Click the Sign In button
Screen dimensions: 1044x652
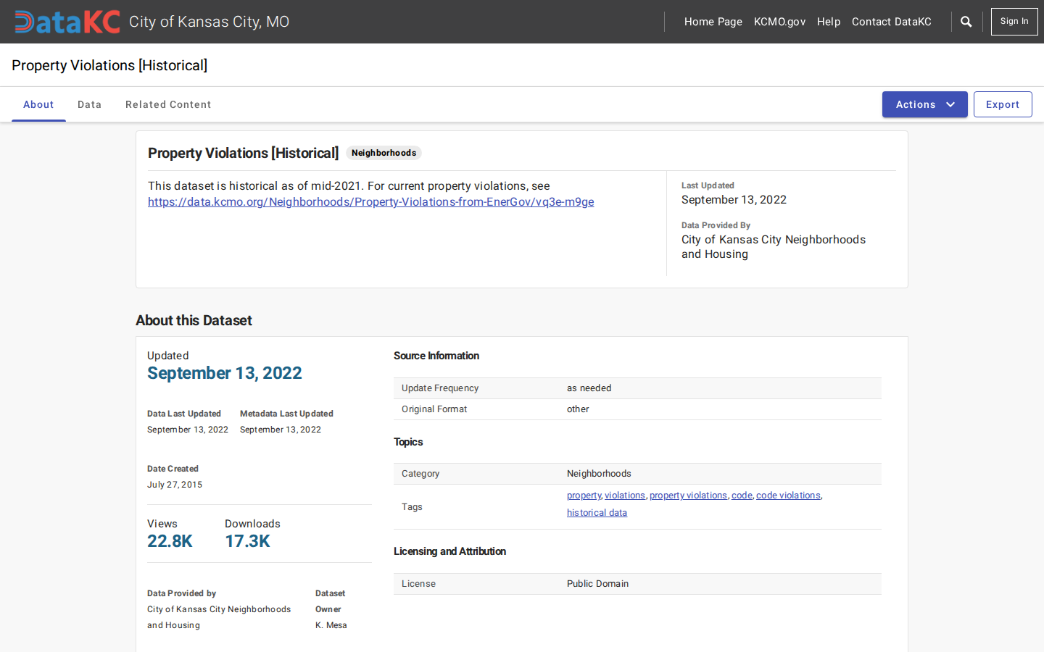(x=1014, y=22)
